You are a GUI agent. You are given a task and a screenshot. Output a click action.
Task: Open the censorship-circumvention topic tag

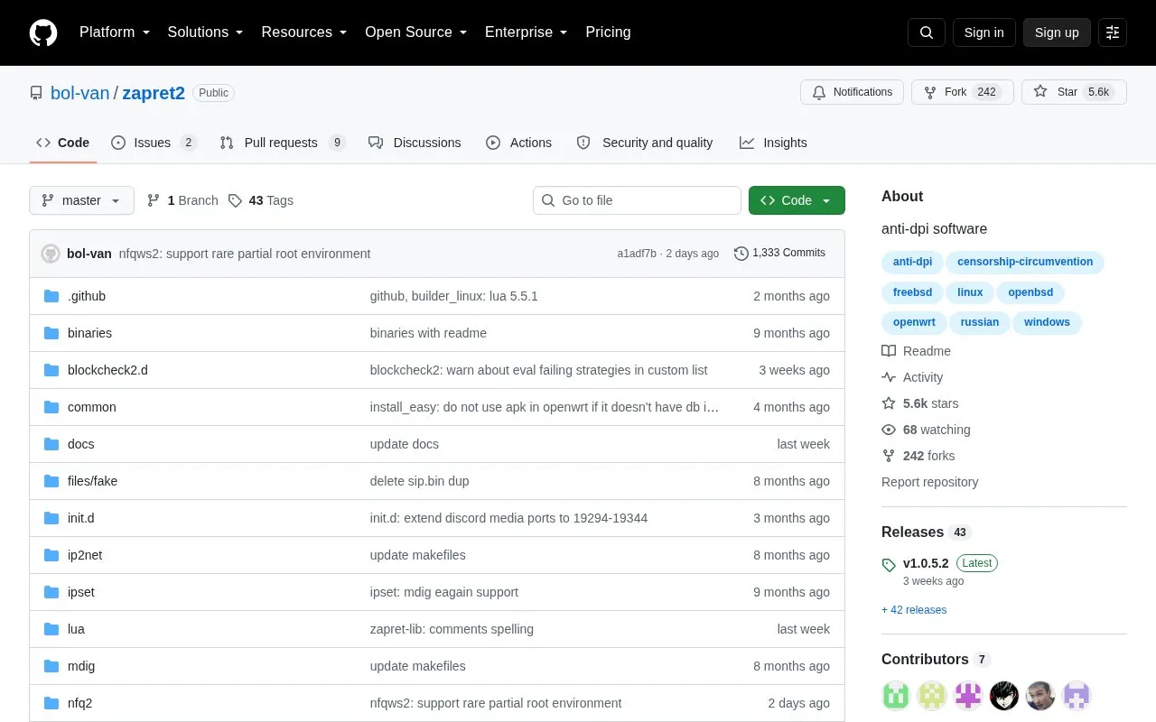point(1025,262)
